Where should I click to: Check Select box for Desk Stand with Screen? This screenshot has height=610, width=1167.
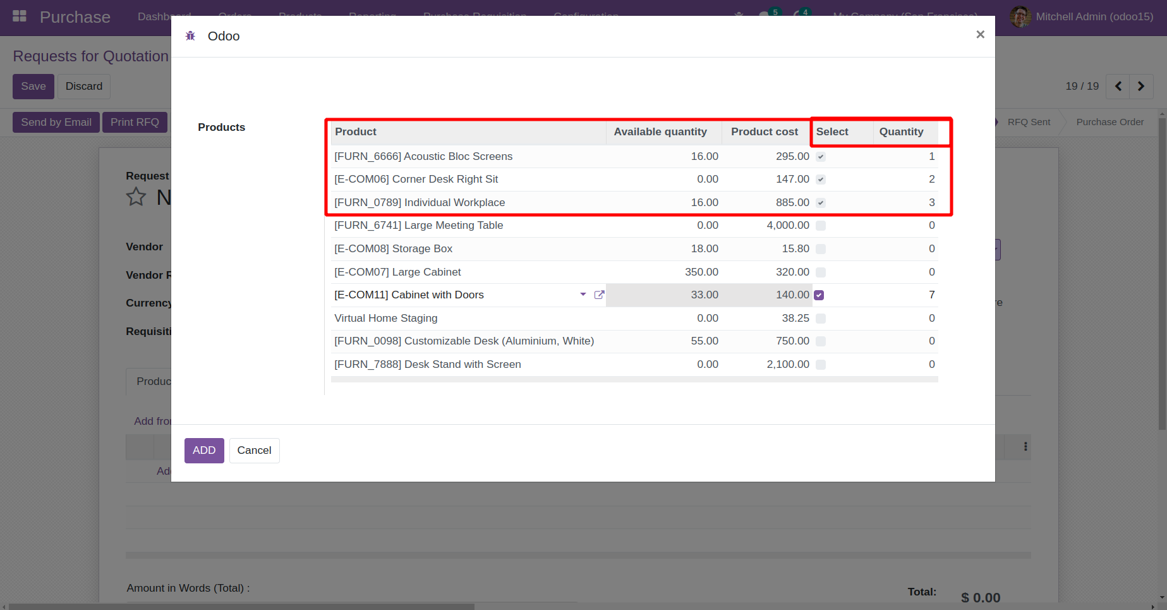coord(820,365)
